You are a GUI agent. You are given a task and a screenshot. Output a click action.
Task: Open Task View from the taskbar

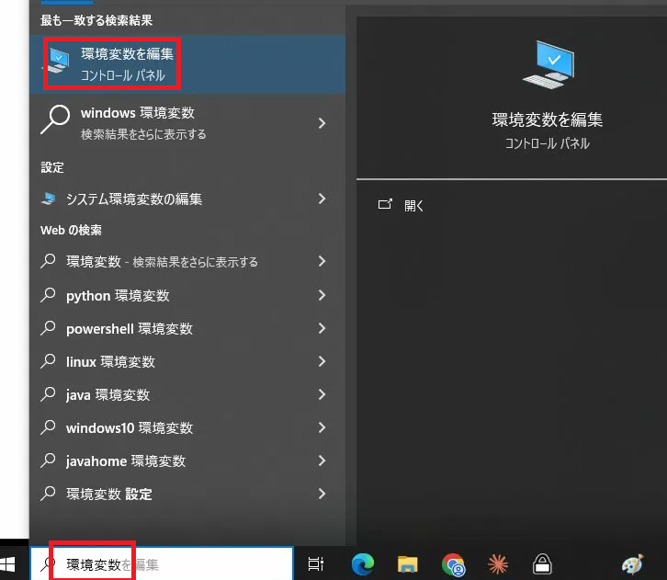(316, 564)
